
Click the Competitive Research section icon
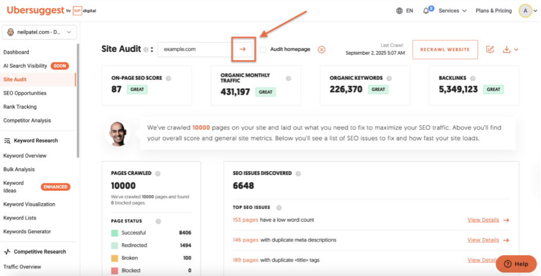(x=7, y=252)
